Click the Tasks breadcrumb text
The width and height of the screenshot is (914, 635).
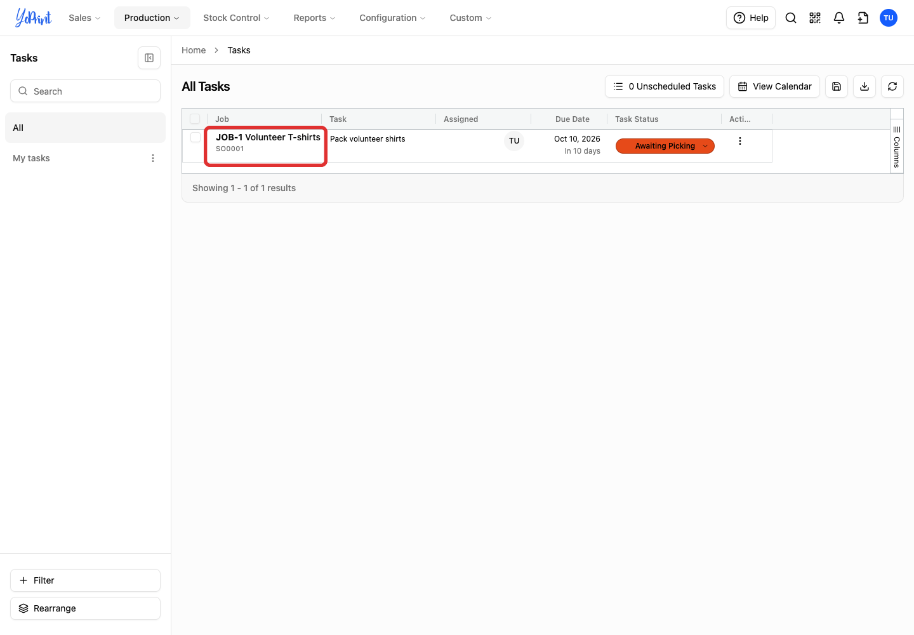tap(239, 50)
